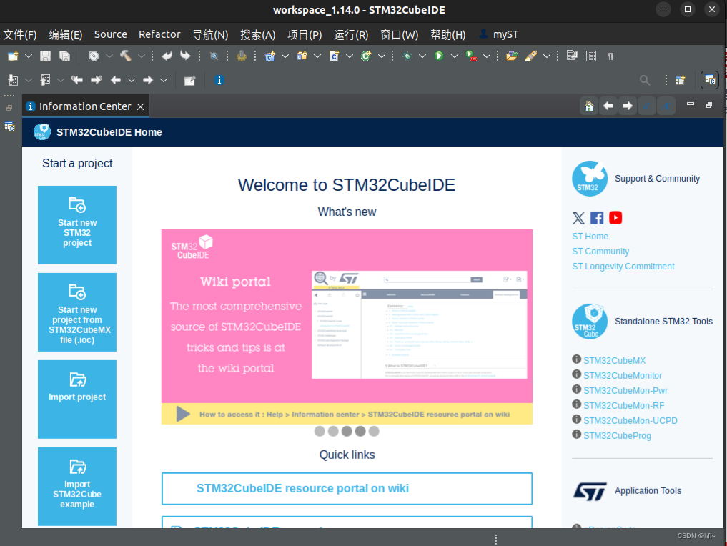Click the ST Community link
Viewport: 727px width, 546px height.
pyautogui.click(x=600, y=252)
